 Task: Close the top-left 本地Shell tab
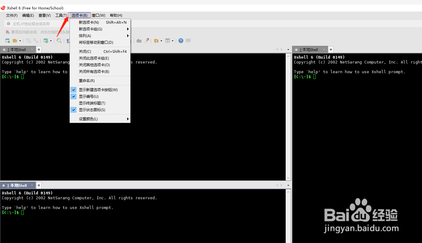[x=32, y=50]
